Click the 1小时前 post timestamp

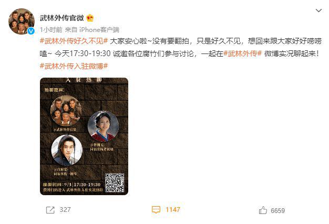[51, 30]
